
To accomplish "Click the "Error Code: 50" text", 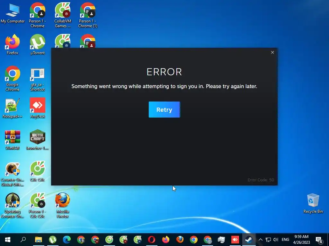I will (261, 180).
